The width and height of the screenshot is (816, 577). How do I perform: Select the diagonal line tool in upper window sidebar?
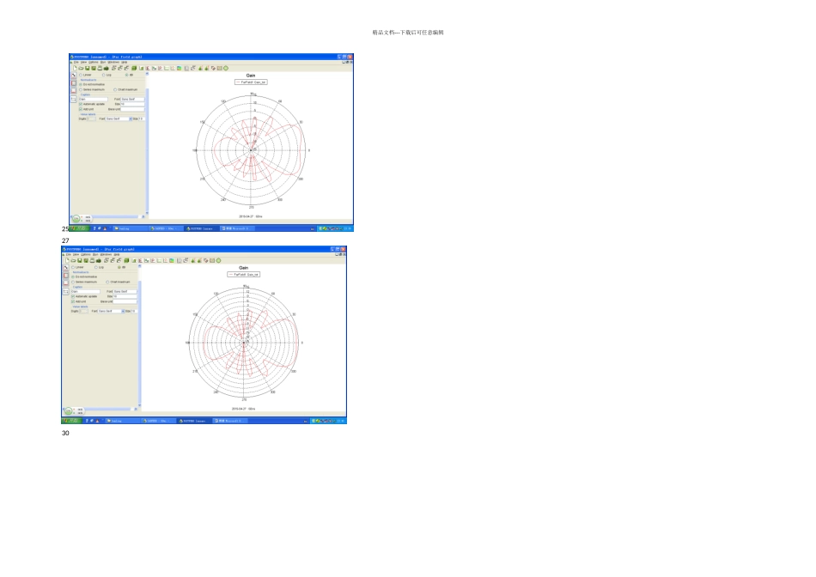pos(73,75)
